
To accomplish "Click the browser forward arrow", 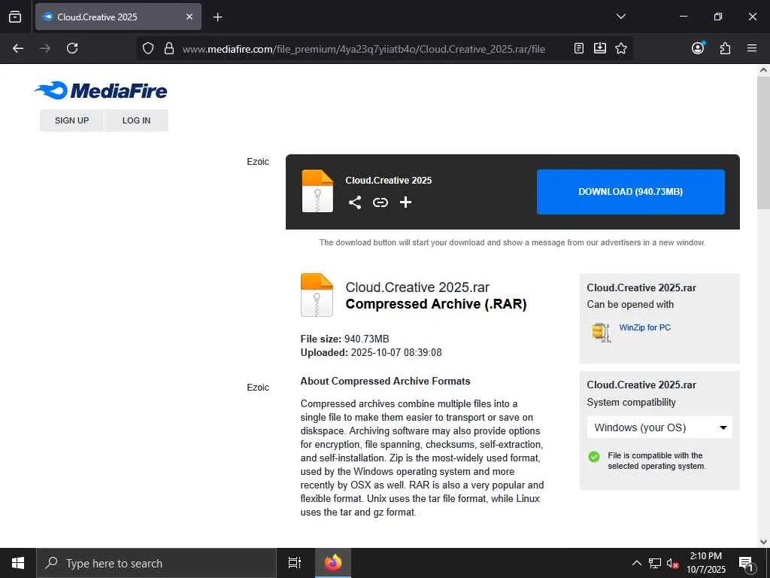I will tap(44, 48).
